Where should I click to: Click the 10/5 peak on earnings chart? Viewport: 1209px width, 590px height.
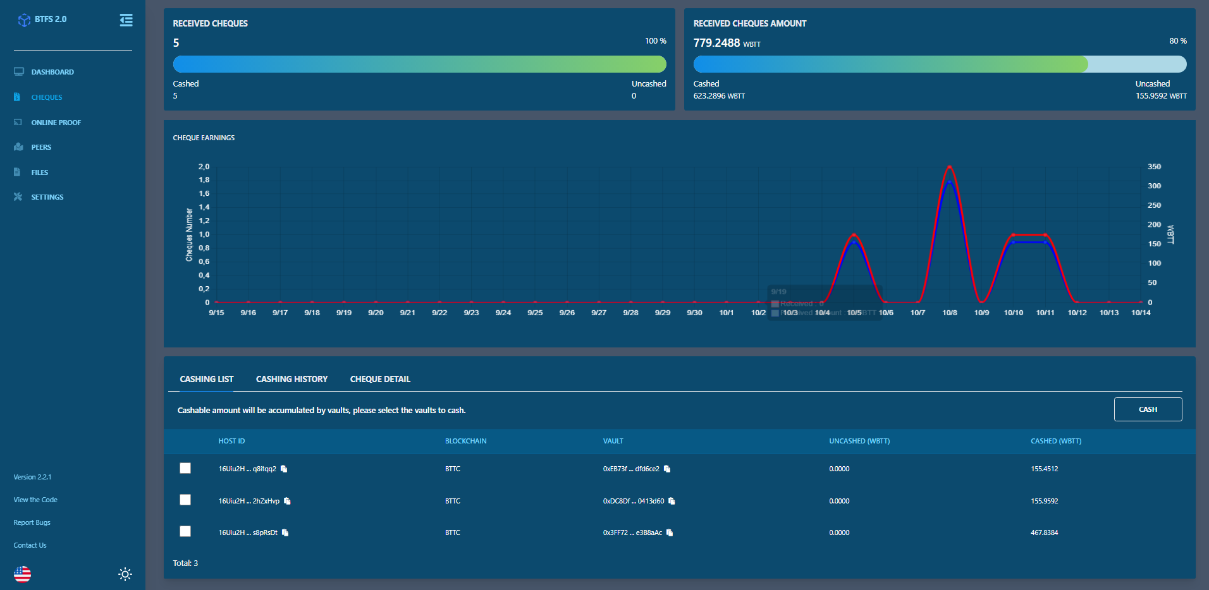854,235
